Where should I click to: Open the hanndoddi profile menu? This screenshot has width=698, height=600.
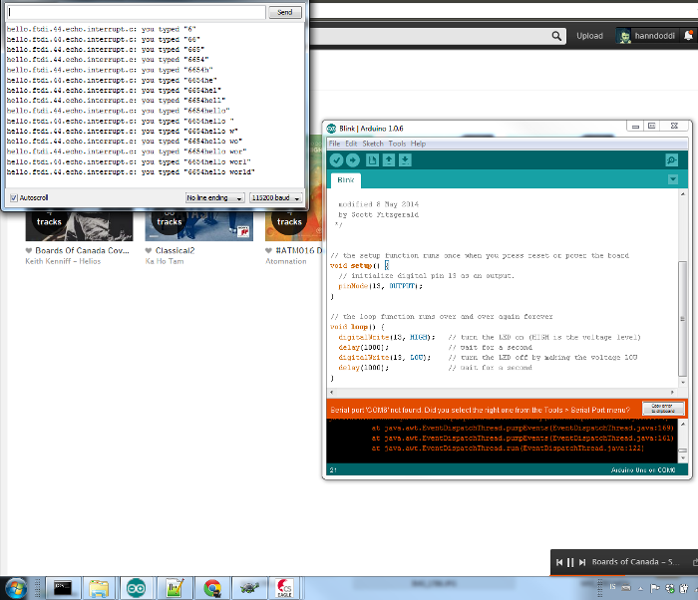click(x=646, y=36)
